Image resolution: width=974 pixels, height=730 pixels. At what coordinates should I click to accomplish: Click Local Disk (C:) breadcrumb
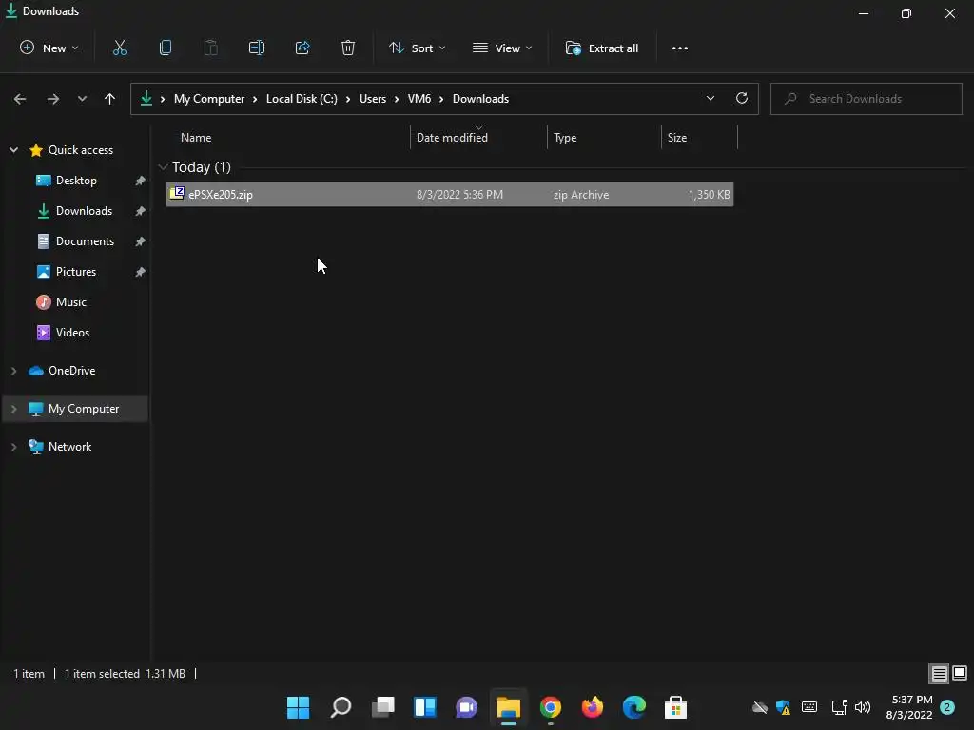click(302, 99)
